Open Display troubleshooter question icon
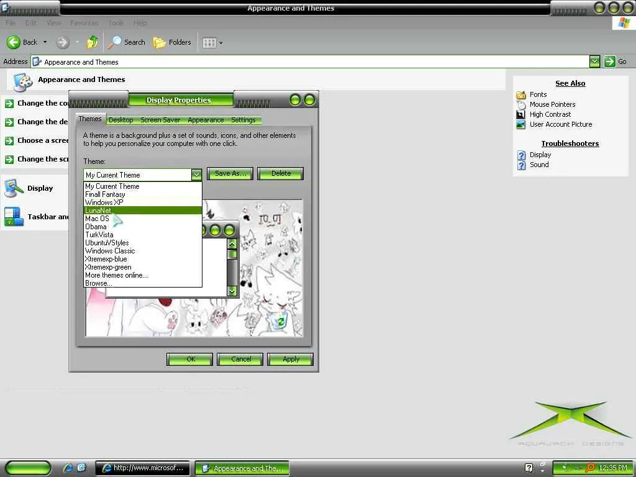This screenshot has width=636, height=477. coord(522,155)
